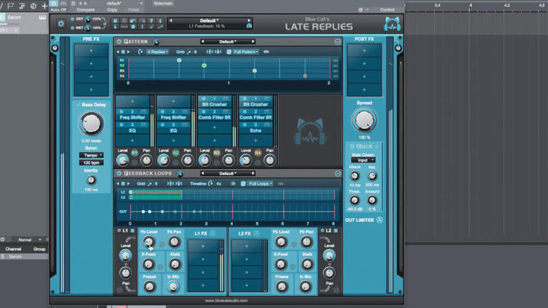The width and height of the screenshot is (548, 308).
Task: Click the round options icon on Feedback Loops header
Action: (x=338, y=173)
